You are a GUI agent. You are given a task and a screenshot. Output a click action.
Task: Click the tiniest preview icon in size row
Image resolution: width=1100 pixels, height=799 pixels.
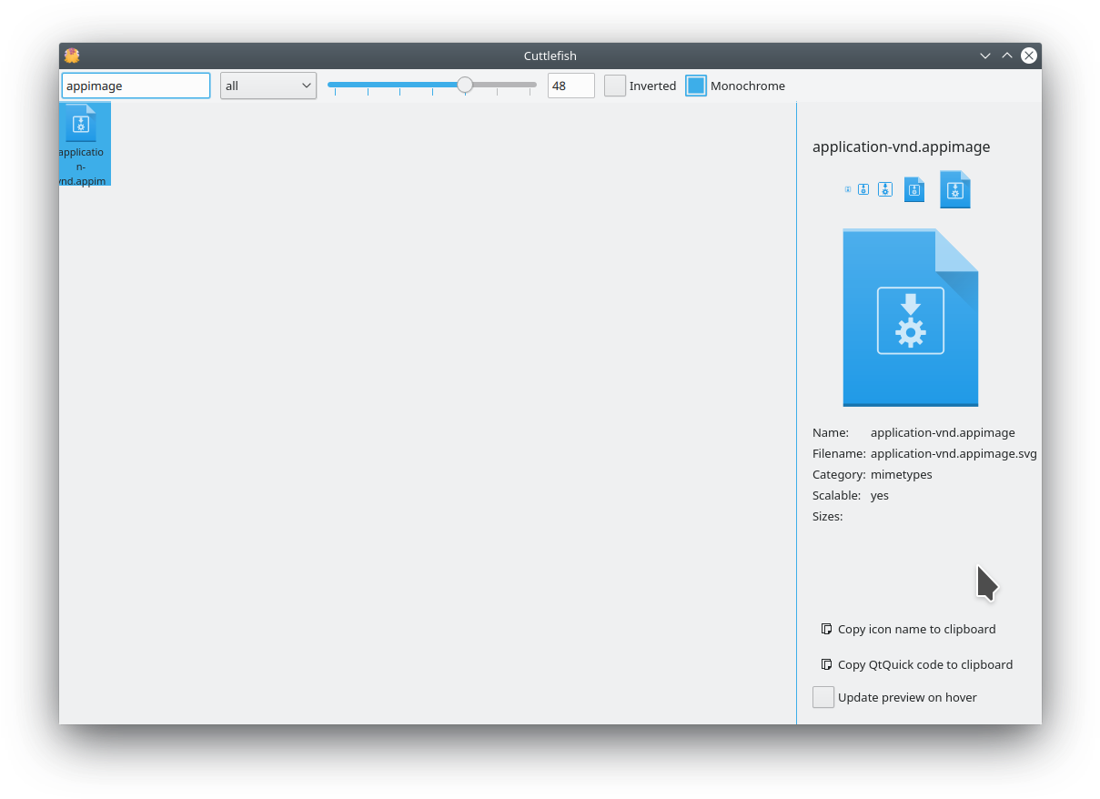(848, 189)
